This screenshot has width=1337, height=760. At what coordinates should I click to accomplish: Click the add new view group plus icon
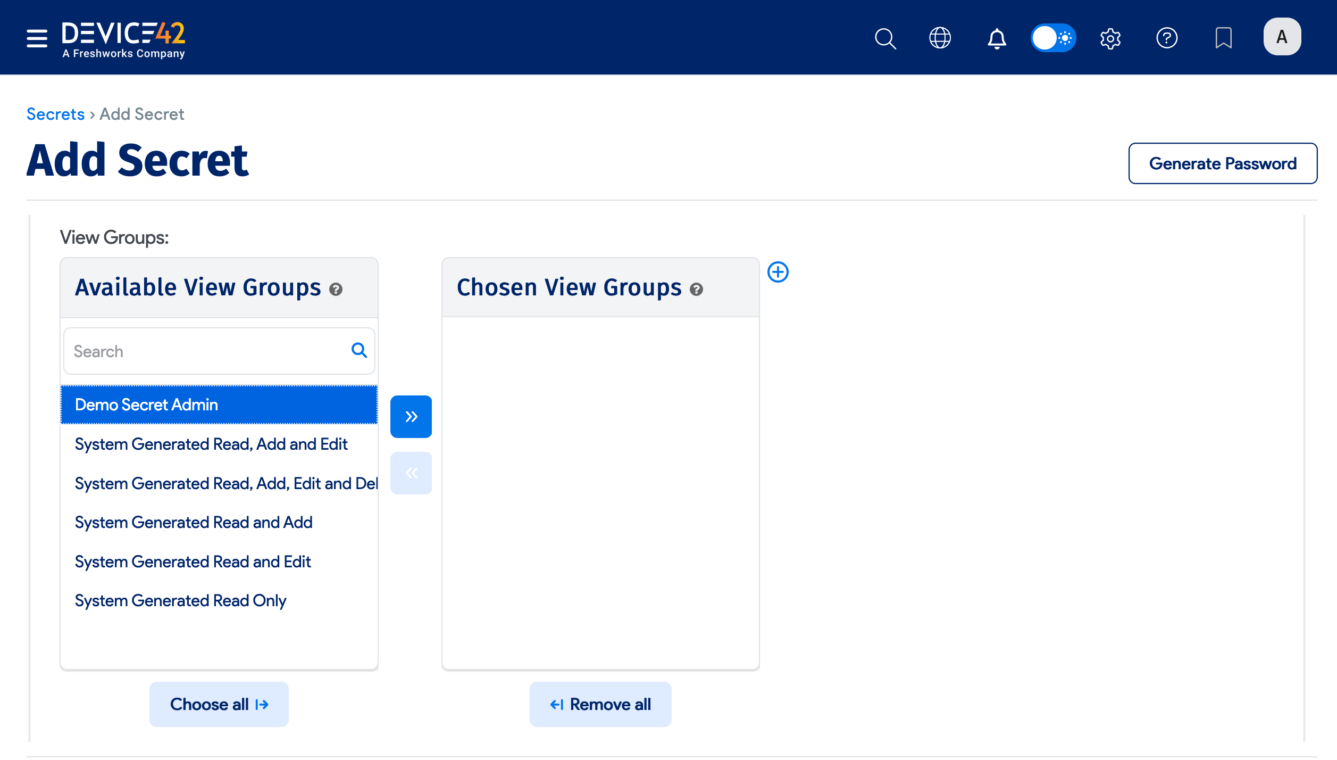point(778,272)
